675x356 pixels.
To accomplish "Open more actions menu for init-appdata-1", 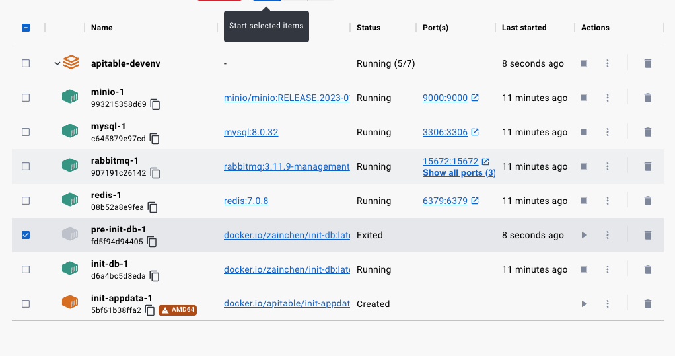I will pyautogui.click(x=608, y=304).
